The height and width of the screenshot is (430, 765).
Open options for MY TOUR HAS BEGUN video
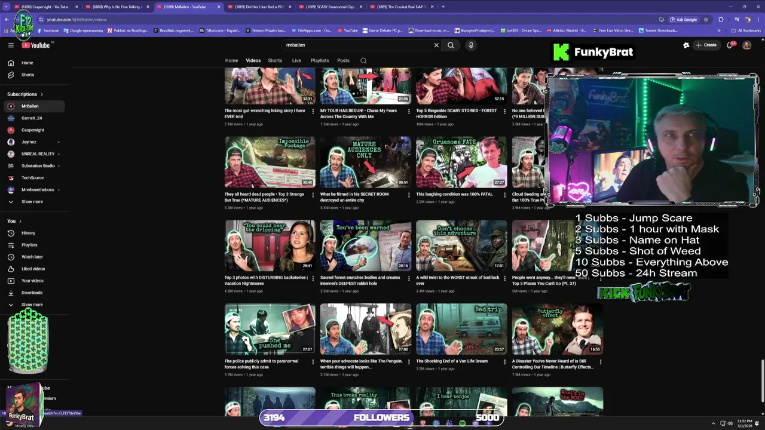(x=409, y=111)
